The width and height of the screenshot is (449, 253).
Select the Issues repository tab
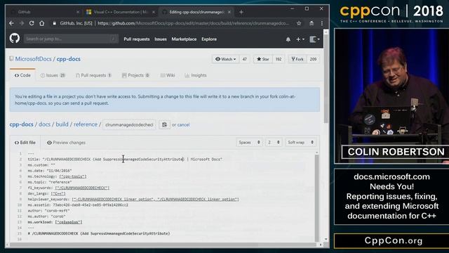(x=53, y=75)
